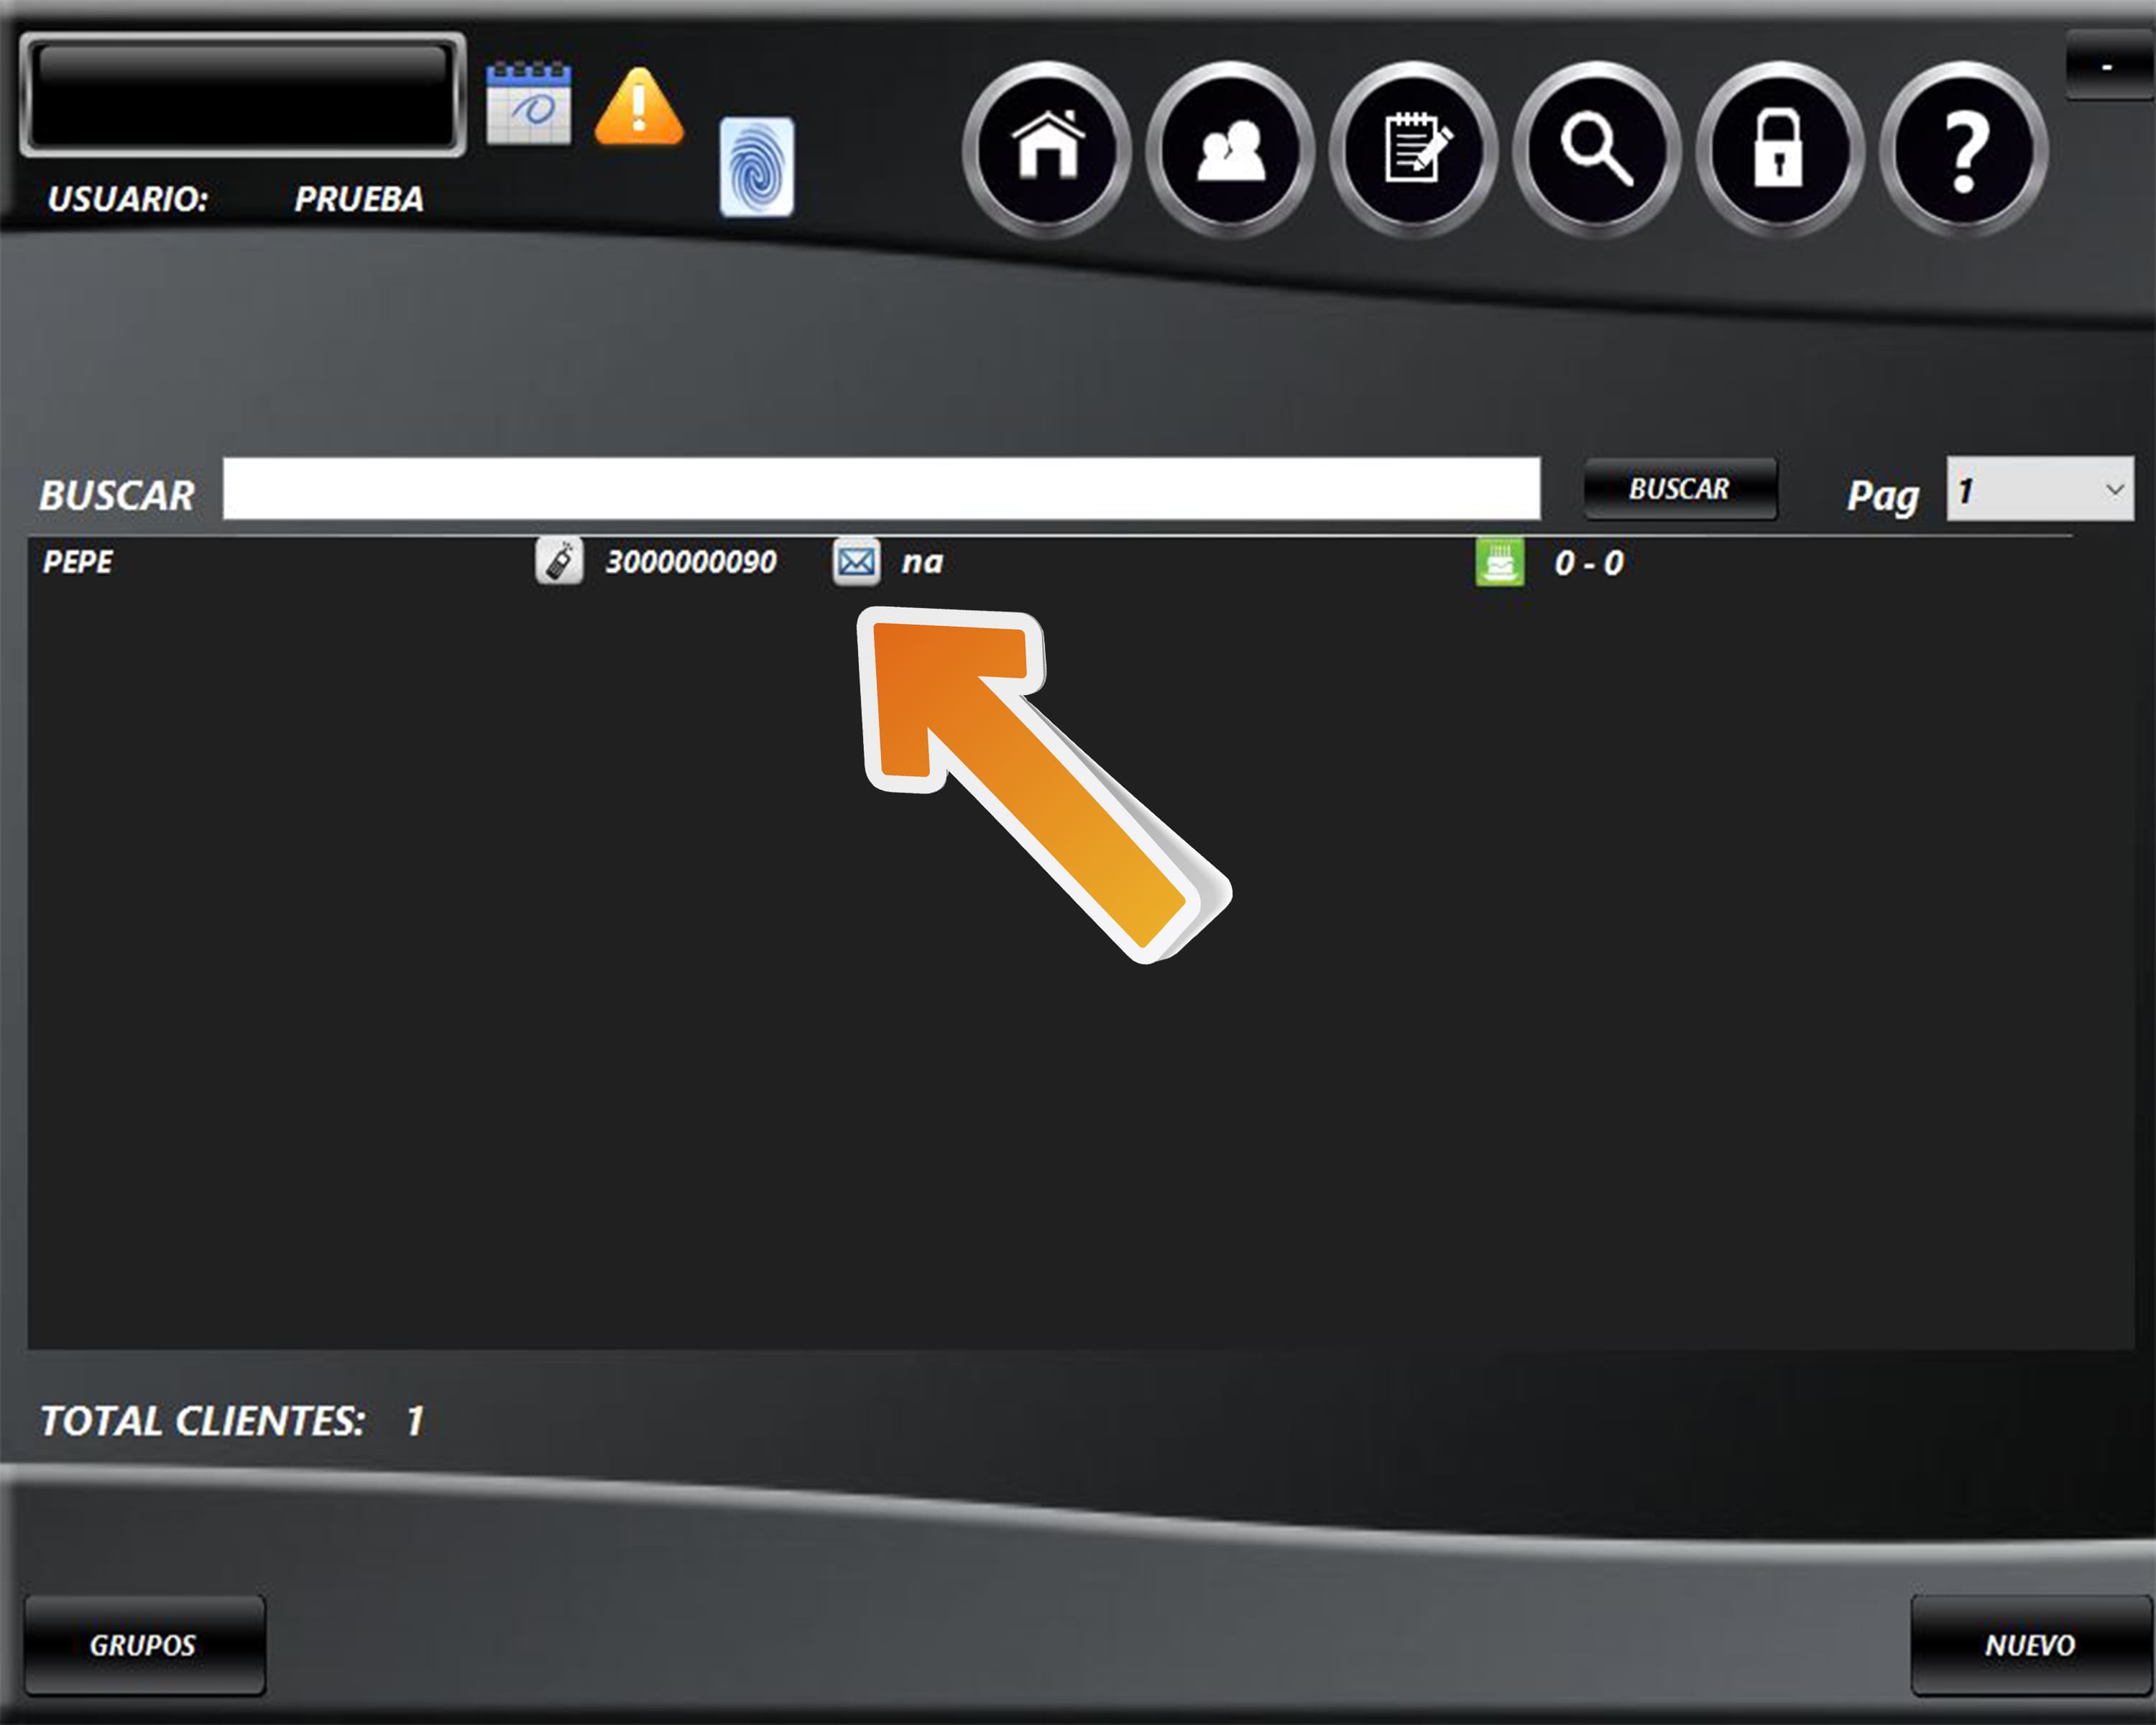Screen dimensions: 2156x1725
Task: Select the PEPE client row
Action: point(78,562)
